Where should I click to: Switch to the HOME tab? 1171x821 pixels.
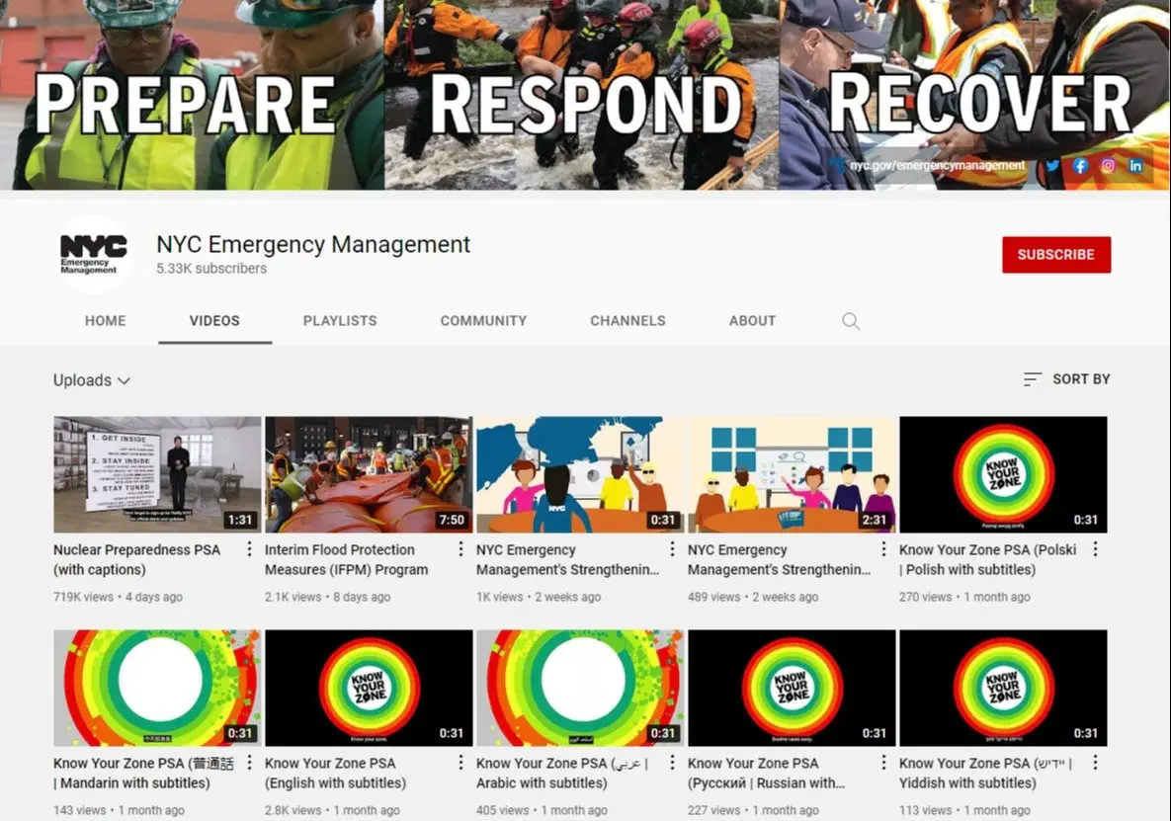(x=106, y=321)
